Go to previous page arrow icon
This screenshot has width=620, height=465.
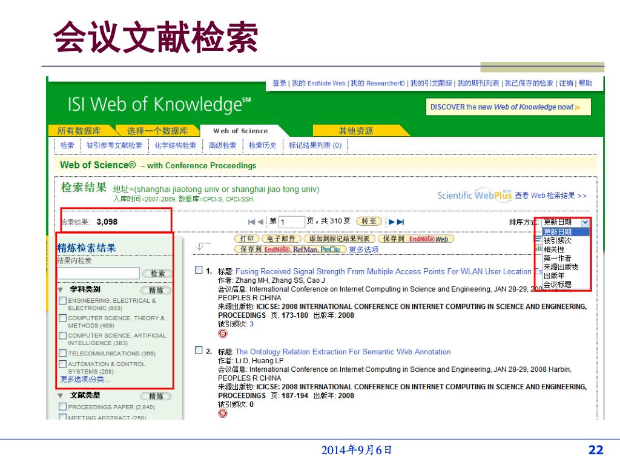click(x=260, y=222)
